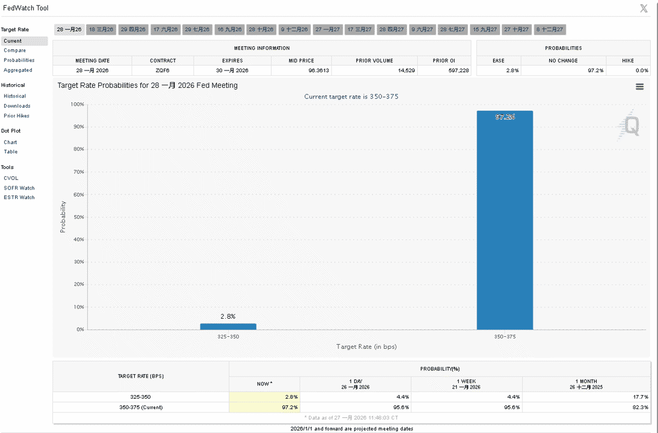Open the Historical data link

(x=14, y=96)
